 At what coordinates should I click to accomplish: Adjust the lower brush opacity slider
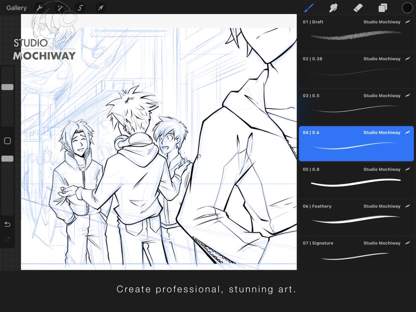(x=7, y=158)
